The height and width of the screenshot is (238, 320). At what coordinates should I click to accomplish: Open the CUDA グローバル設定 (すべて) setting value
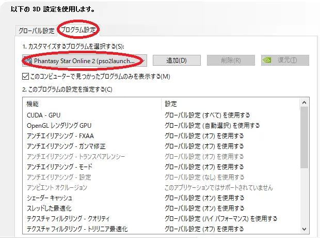pos(207,115)
